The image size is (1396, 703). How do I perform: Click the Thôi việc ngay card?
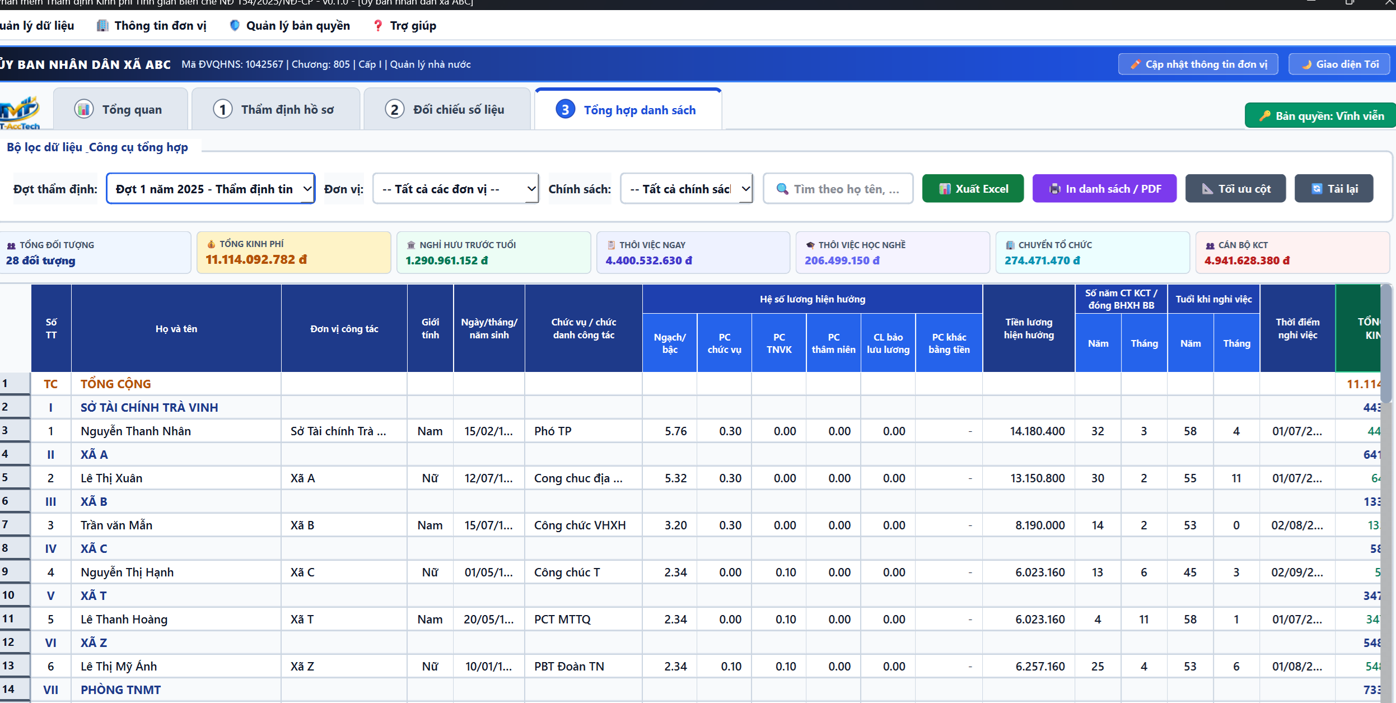tap(693, 253)
